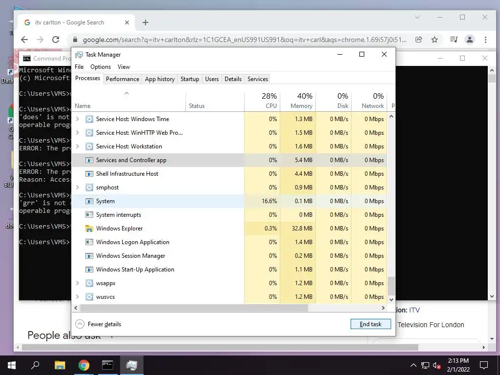
Task: Reload the page in Chrome
Action: (56, 40)
